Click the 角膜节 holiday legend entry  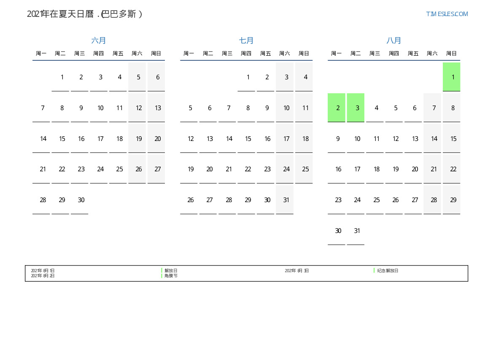click(171, 276)
